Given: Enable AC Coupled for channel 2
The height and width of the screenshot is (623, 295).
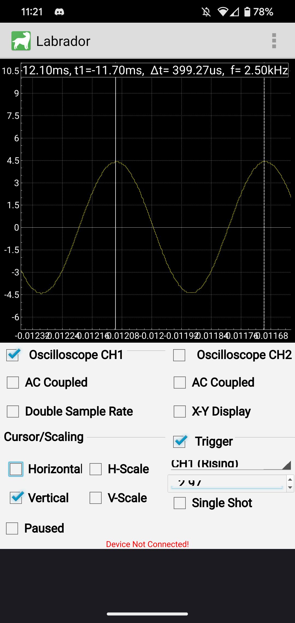Looking at the screenshot, I should [180, 382].
